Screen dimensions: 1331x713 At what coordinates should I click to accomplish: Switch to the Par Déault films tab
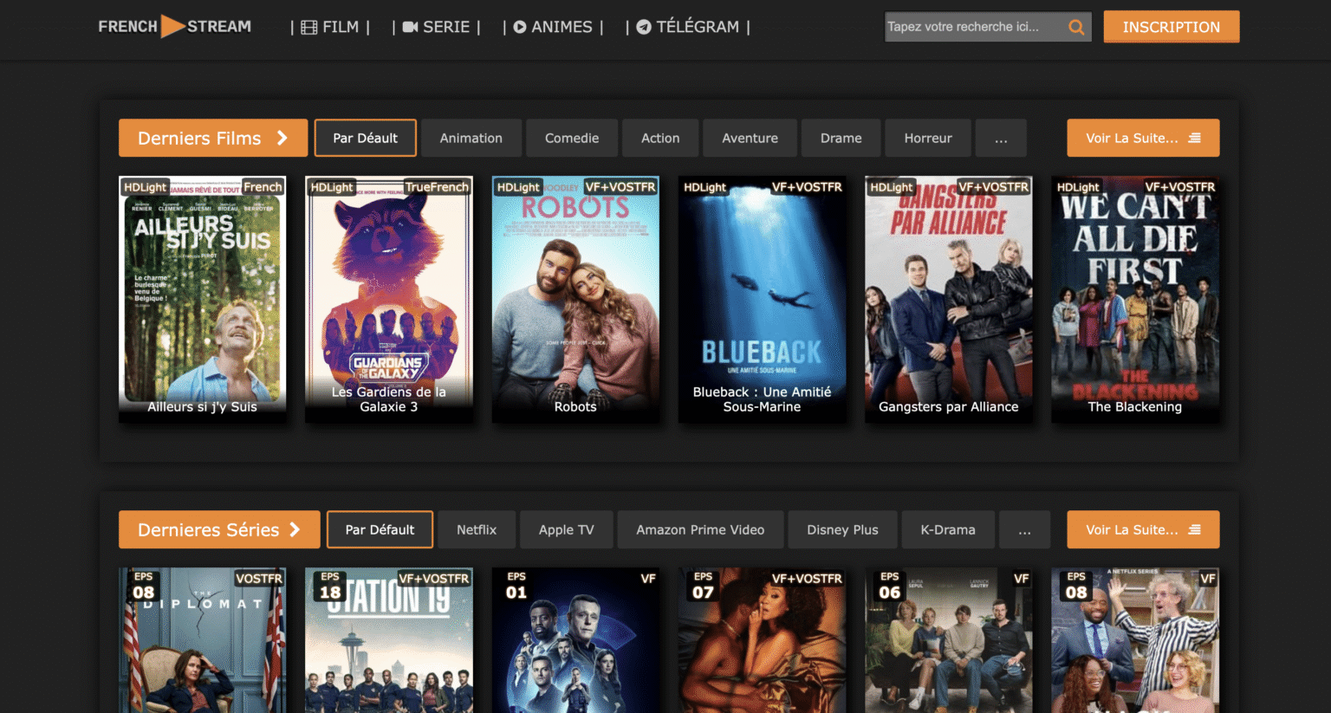coord(365,137)
